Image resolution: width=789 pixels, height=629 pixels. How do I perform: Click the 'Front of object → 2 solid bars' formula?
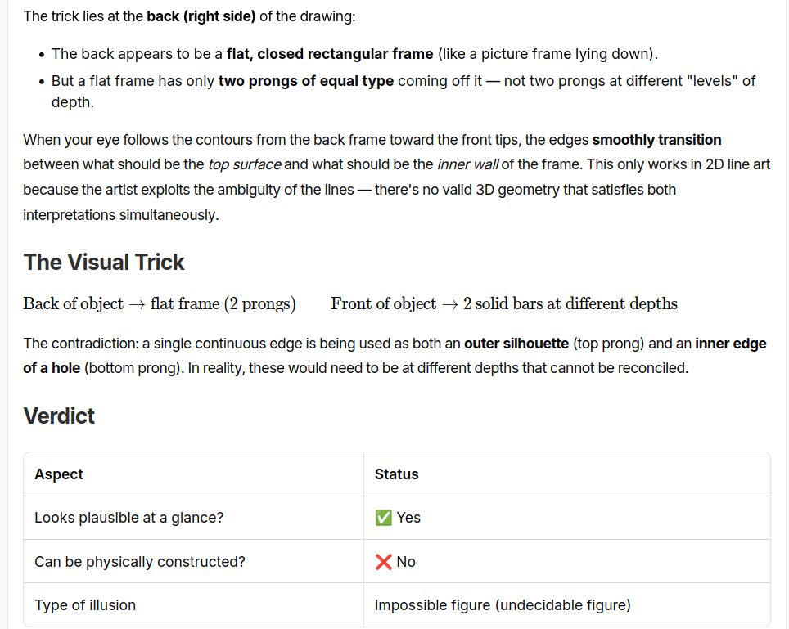pyautogui.click(x=504, y=303)
